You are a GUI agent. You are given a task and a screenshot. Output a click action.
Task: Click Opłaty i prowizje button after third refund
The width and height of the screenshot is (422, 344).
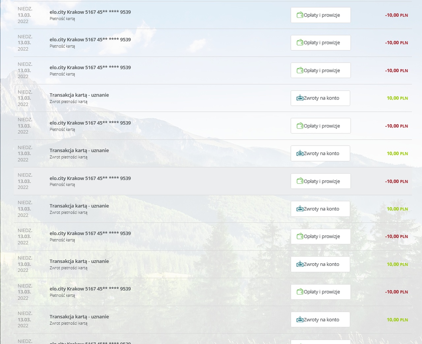pyautogui.click(x=320, y=237)
